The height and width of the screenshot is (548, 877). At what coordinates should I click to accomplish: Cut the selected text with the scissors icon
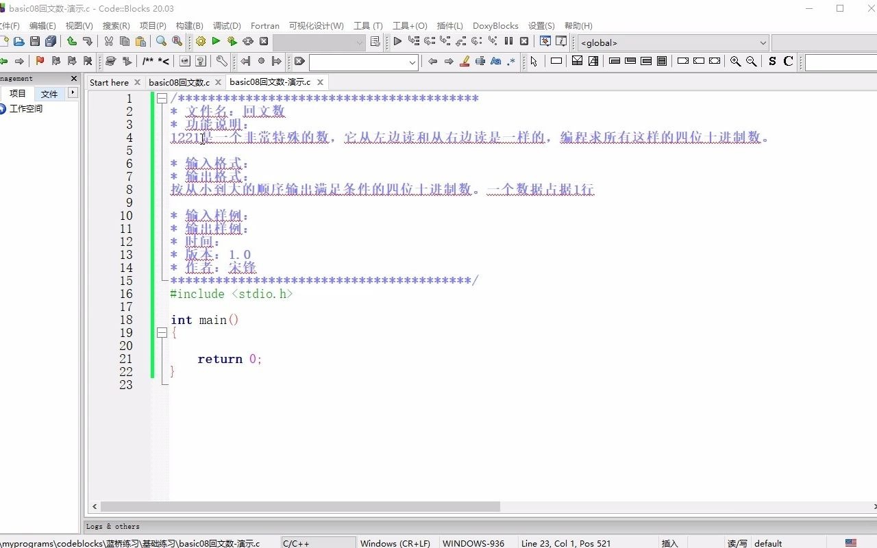click(x=108, y=41)
